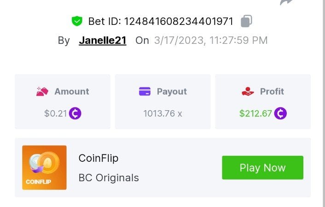Click the Amount money bag icon
Screen dimensions: 325x207
point(42,91)
